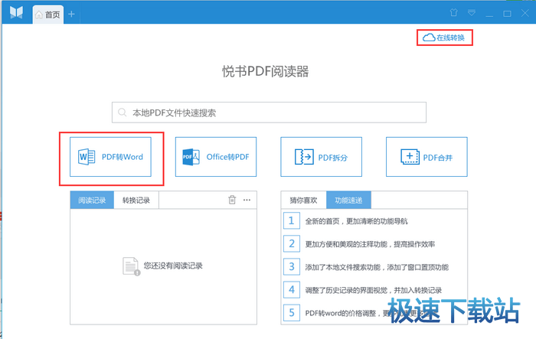Click the numbered box 3 icon
Image resolution: width=536 pixels, height=339 pixels.
click(292, 266)
